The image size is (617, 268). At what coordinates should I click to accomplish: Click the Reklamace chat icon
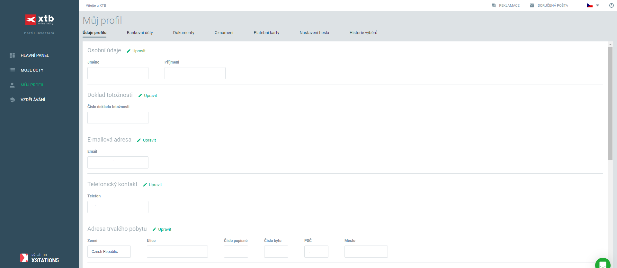(x=494, y=5)
